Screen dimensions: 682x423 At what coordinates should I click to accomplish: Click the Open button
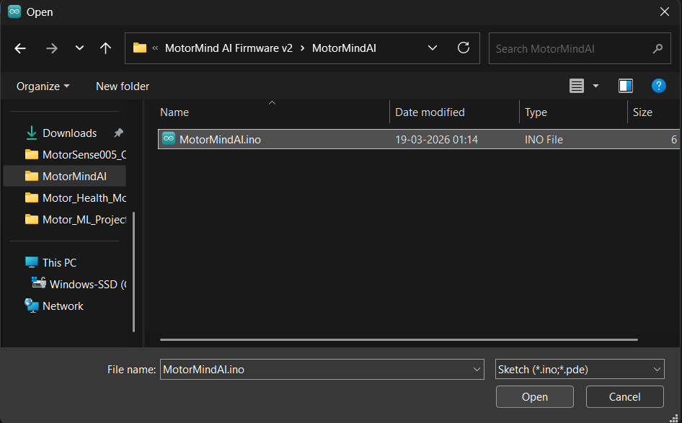(534, 397)
